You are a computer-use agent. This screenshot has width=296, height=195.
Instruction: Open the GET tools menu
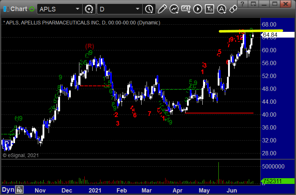[186, 9]
